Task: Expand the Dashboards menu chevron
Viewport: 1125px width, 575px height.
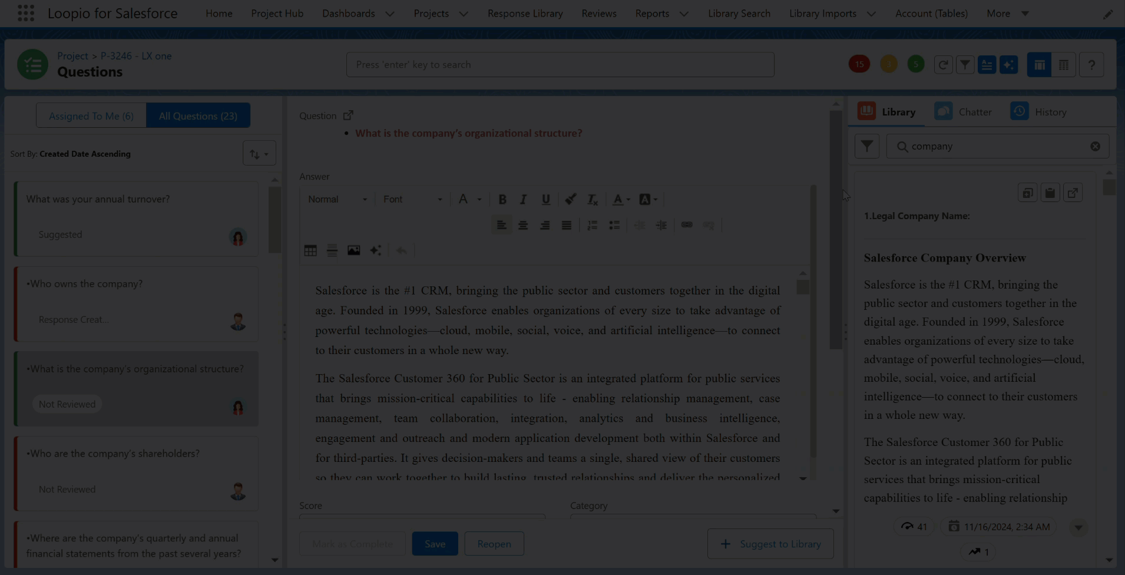Action: point(390,14)
